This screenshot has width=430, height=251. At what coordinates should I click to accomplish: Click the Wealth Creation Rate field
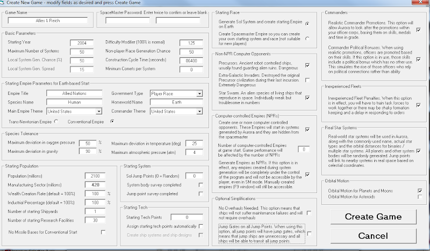[x=95, y=194]
